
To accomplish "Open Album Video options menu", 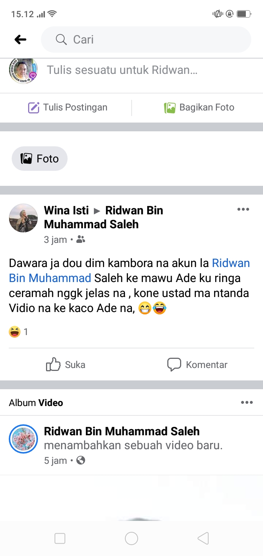I will click(247, 403).
